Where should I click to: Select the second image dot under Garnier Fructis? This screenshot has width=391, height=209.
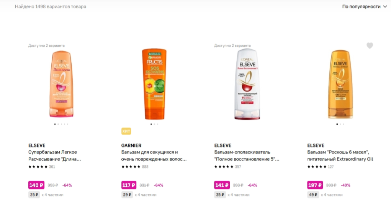[x=154, y=124]
